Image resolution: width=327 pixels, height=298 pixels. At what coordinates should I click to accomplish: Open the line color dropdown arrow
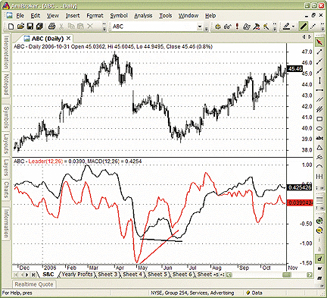pos(293,27)
